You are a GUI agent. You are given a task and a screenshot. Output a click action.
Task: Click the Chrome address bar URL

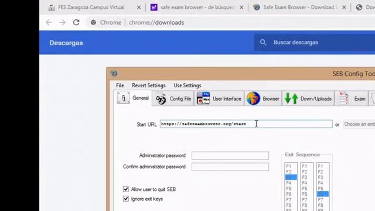156,22
